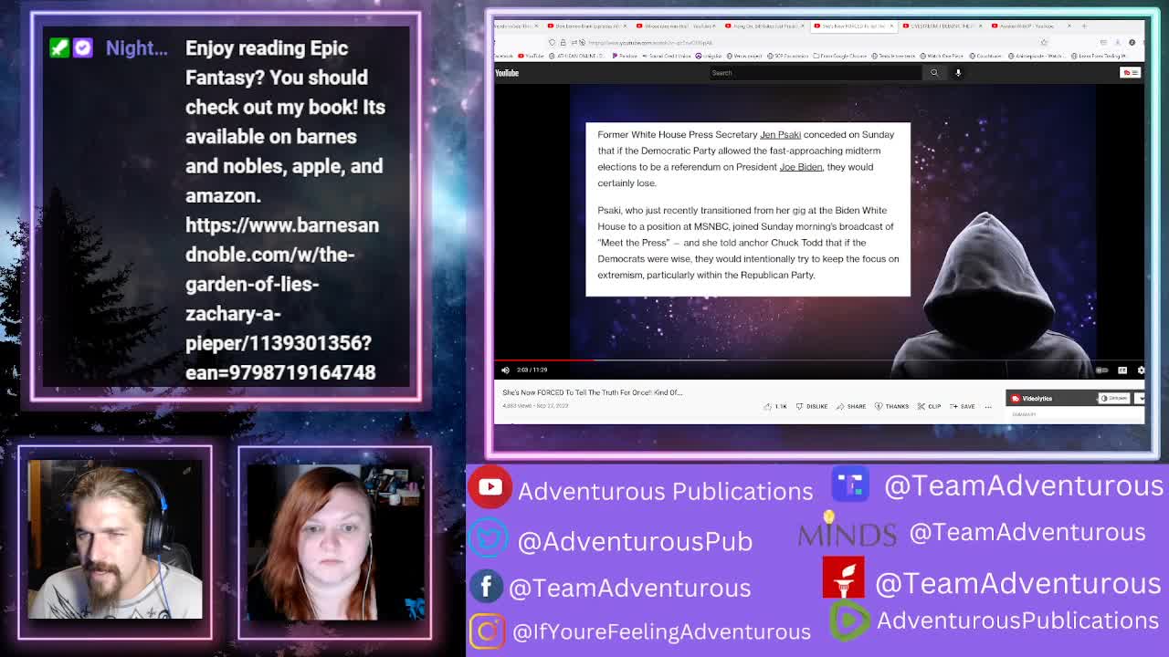Image resolution: width=1169 pixels, height=657 pixels.
Task: Click CLIP scissors button
Action: [930, 406]
